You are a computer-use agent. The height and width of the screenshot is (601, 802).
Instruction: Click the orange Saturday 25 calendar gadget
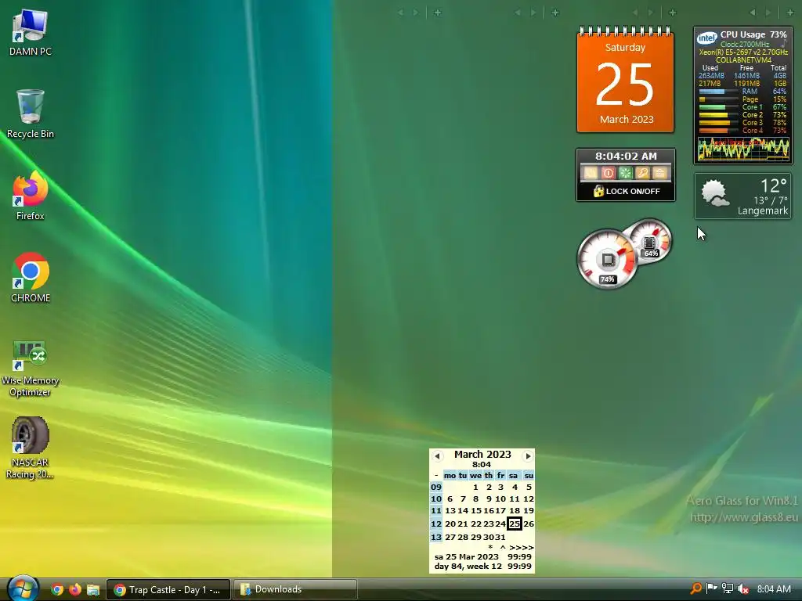pos(625,81)
